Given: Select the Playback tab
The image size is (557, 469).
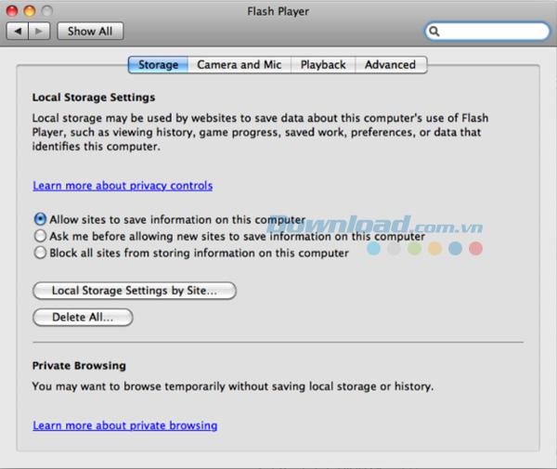Looking at the screenshot, I should click(x=323, y=65).
